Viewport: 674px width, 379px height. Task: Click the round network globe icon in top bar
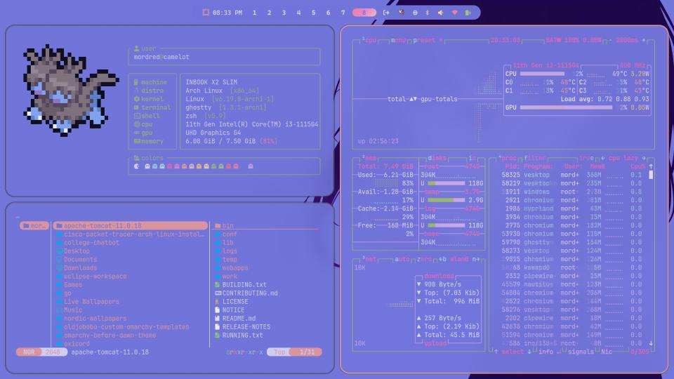pos(415,13)
